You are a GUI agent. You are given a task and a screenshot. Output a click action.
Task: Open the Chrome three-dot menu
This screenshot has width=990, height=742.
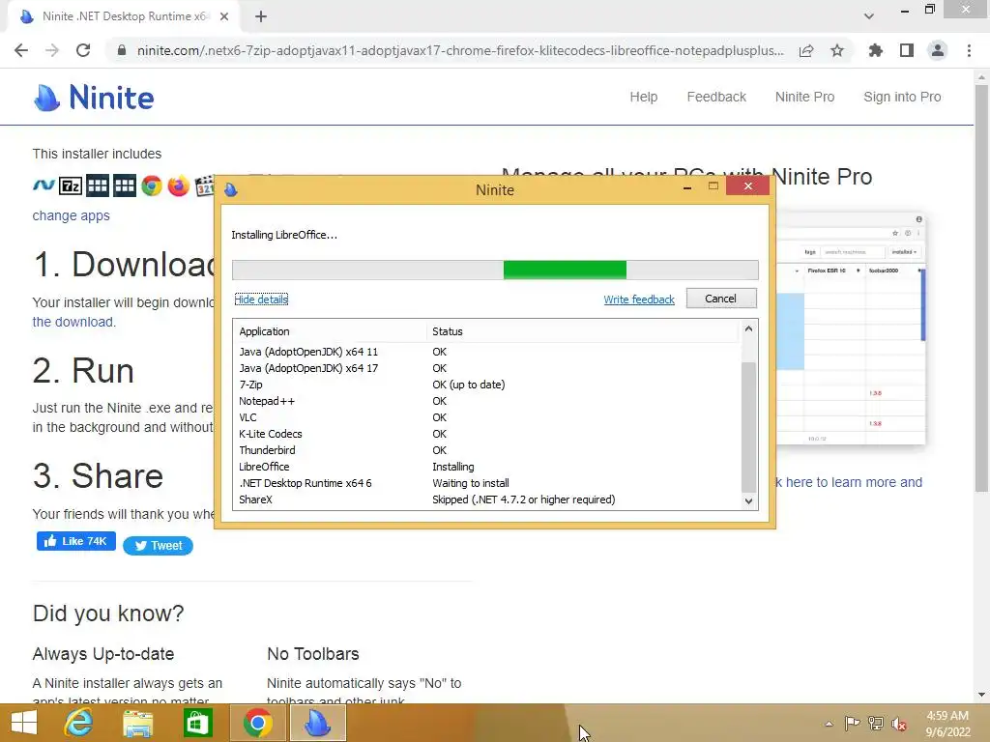click(969, 50)
